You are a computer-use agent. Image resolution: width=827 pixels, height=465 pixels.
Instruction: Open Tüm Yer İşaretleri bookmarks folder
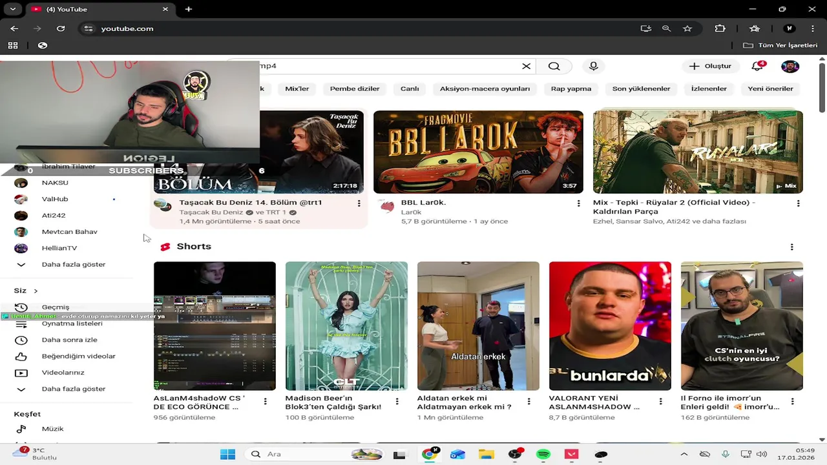tap(780, 45)
